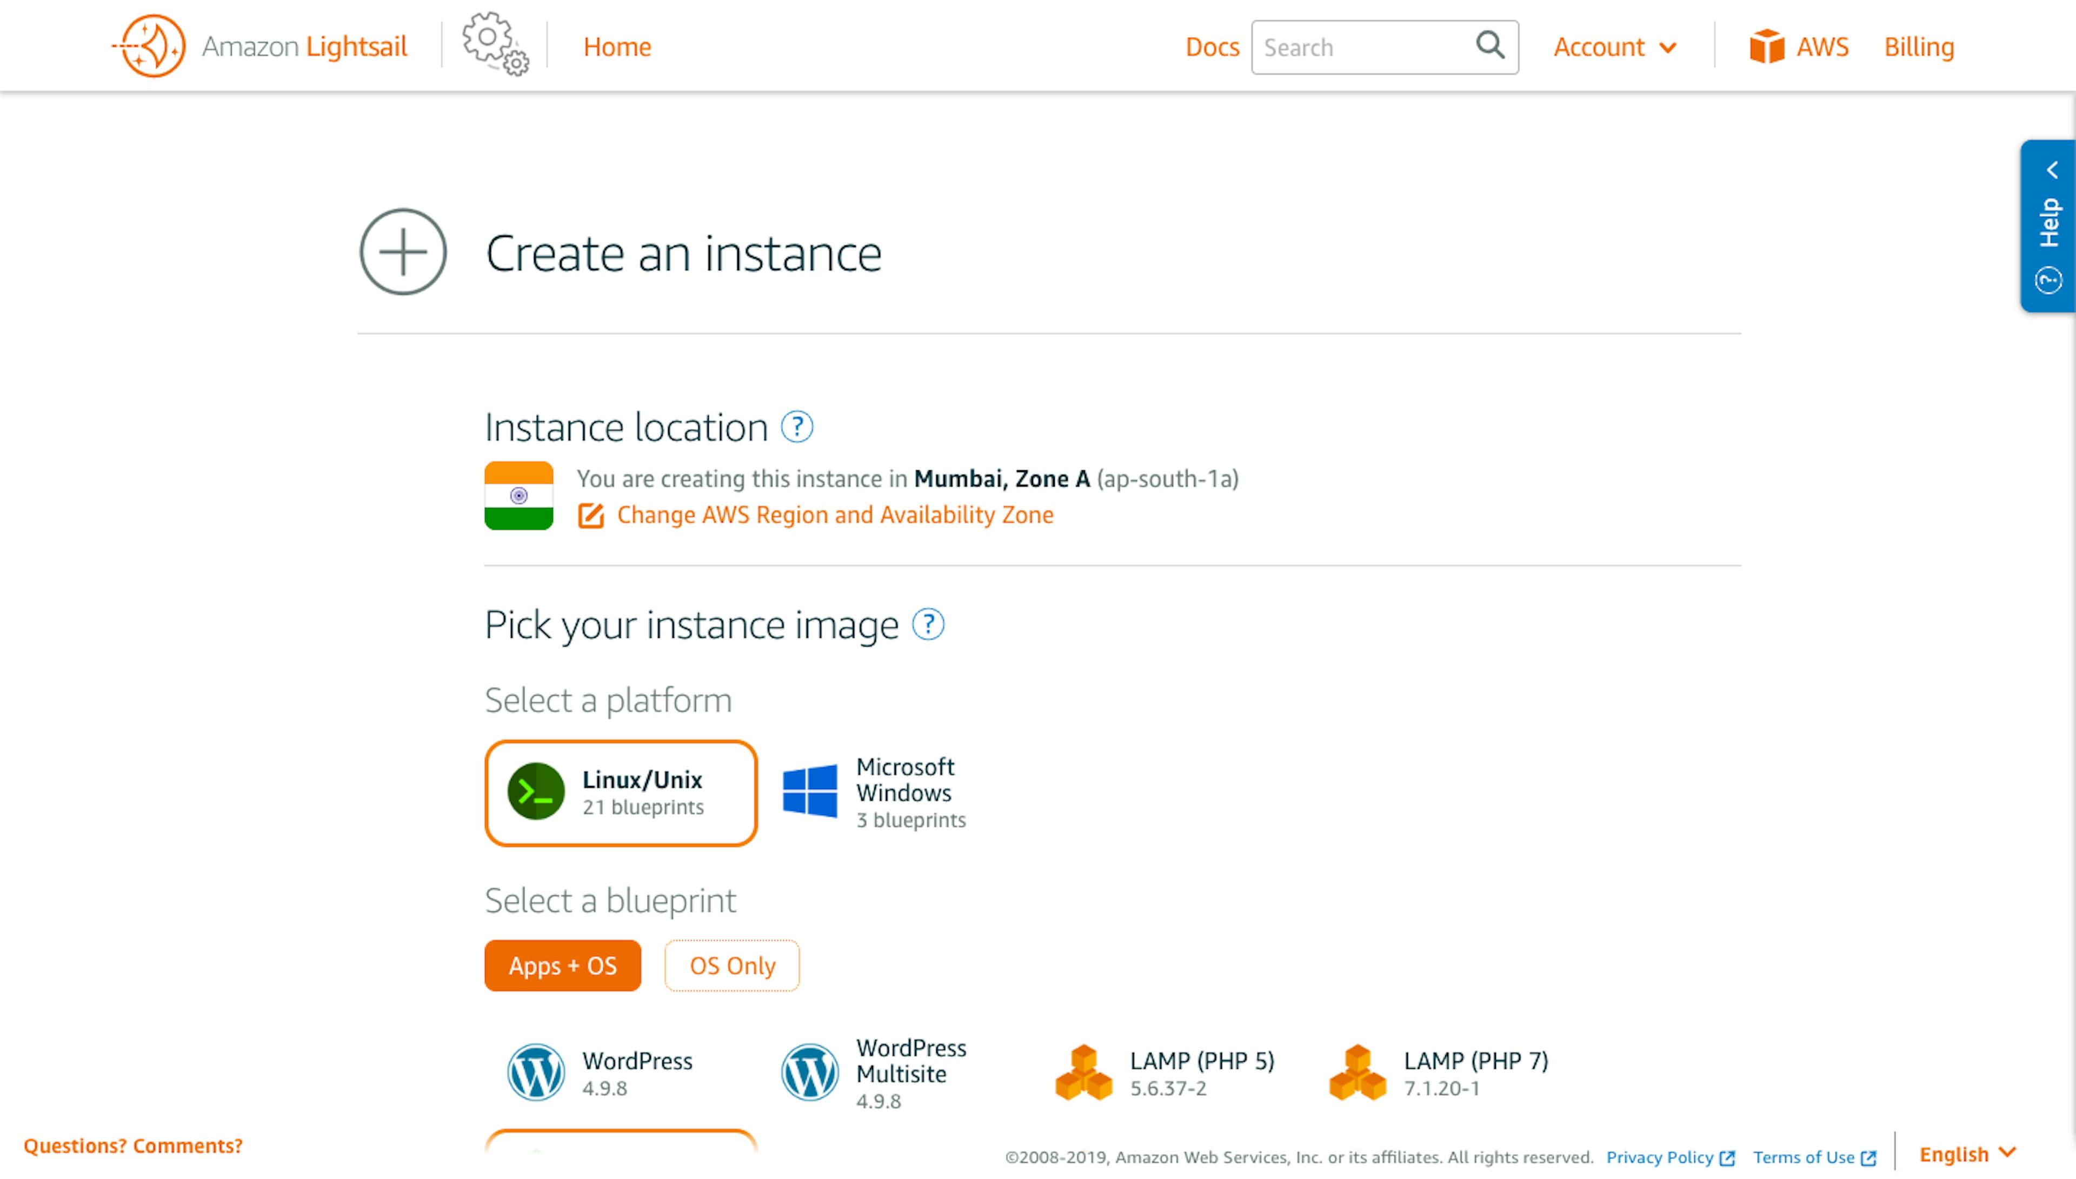Open the Terms of Use link
Viewport: 2076px width, 1179px height.
click(1804, 1158)
